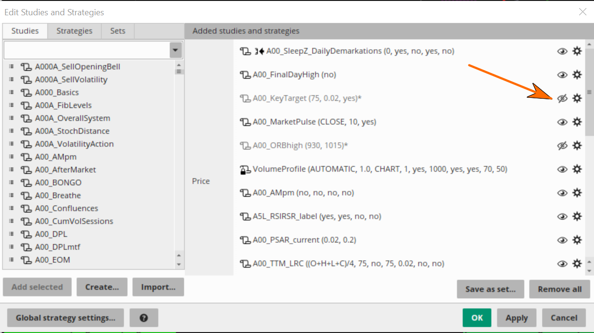Open settings gear for VolumeProfile study

pos(577,169)
